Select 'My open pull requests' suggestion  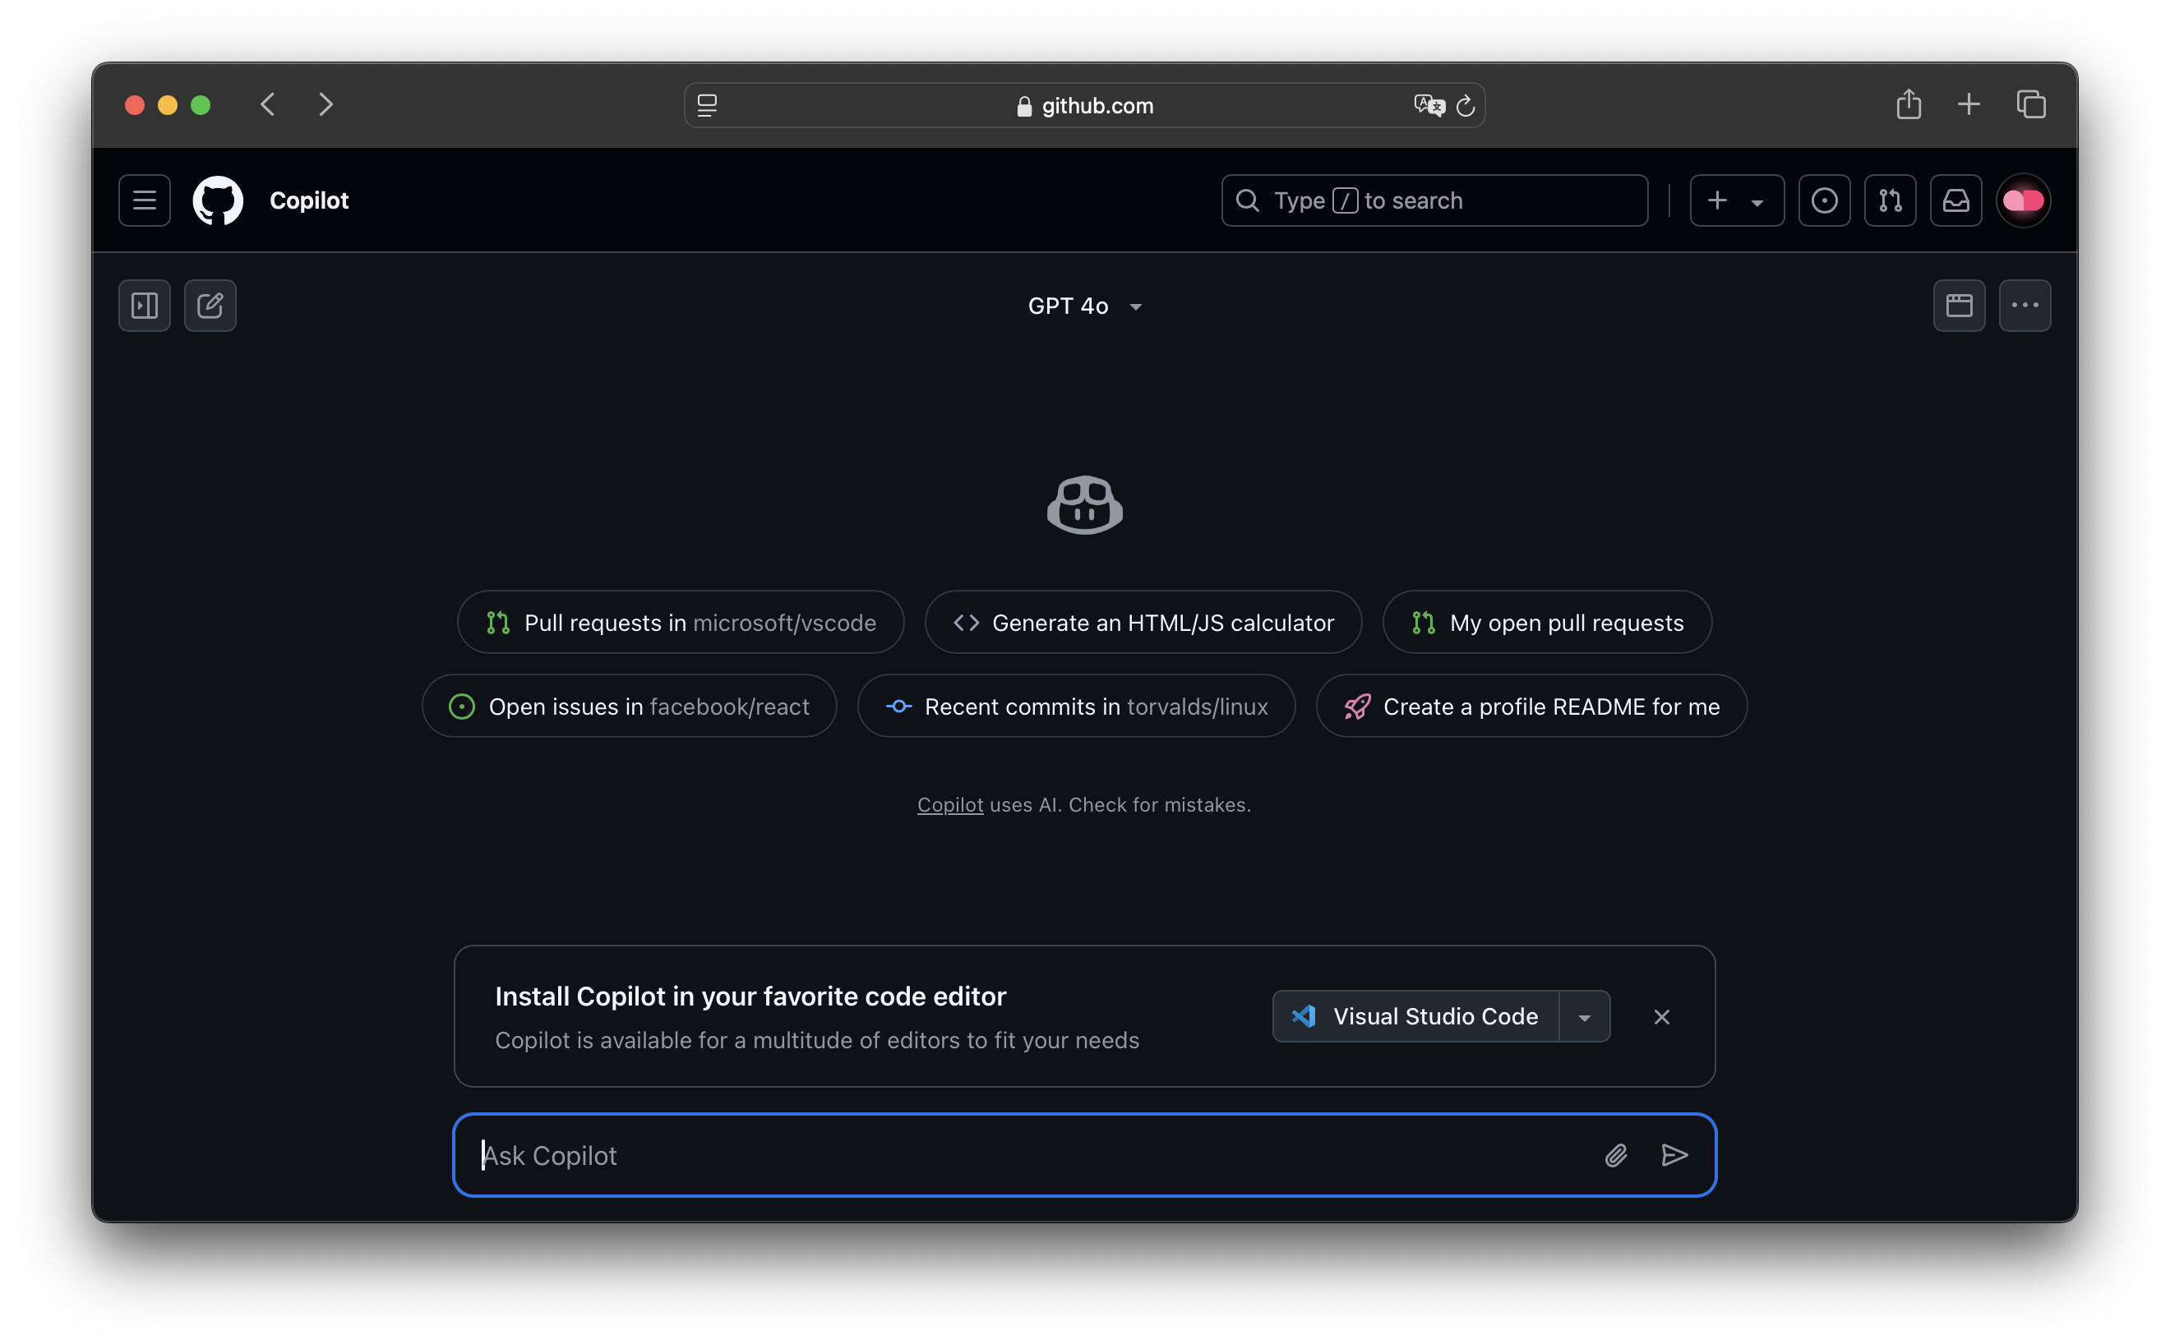click(1547, 622)
